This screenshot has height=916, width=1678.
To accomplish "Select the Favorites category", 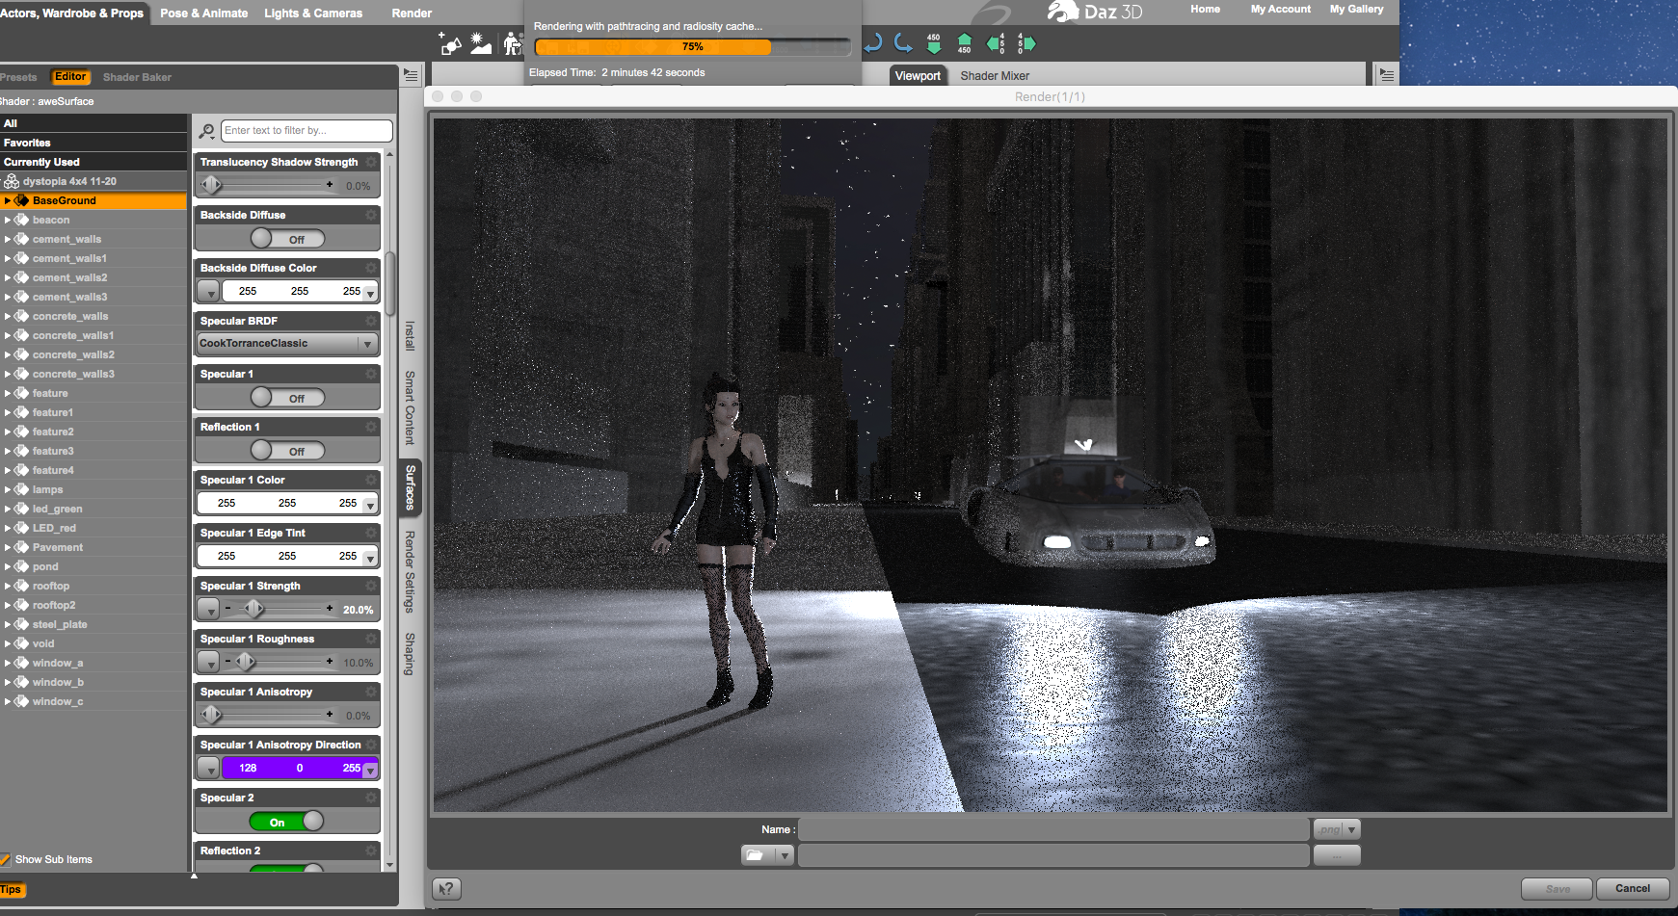I will point(93,143).
